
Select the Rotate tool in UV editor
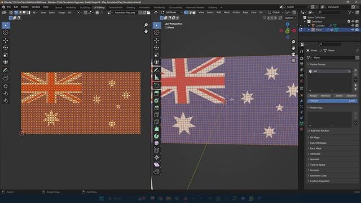pyautogui.click(x=6, y=47)
